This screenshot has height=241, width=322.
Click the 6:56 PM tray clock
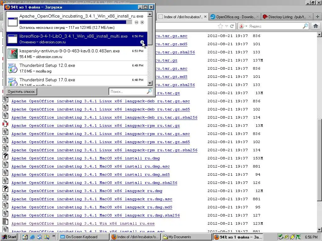[311, 237]
